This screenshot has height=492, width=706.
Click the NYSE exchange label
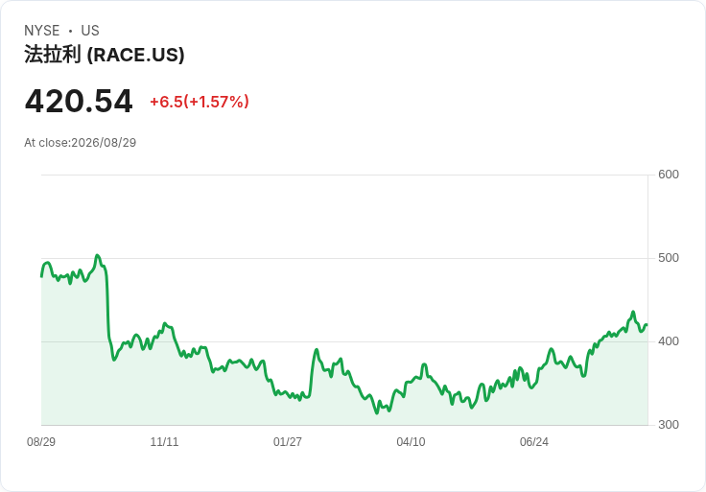pyautogui.click(x=41, y=31)
